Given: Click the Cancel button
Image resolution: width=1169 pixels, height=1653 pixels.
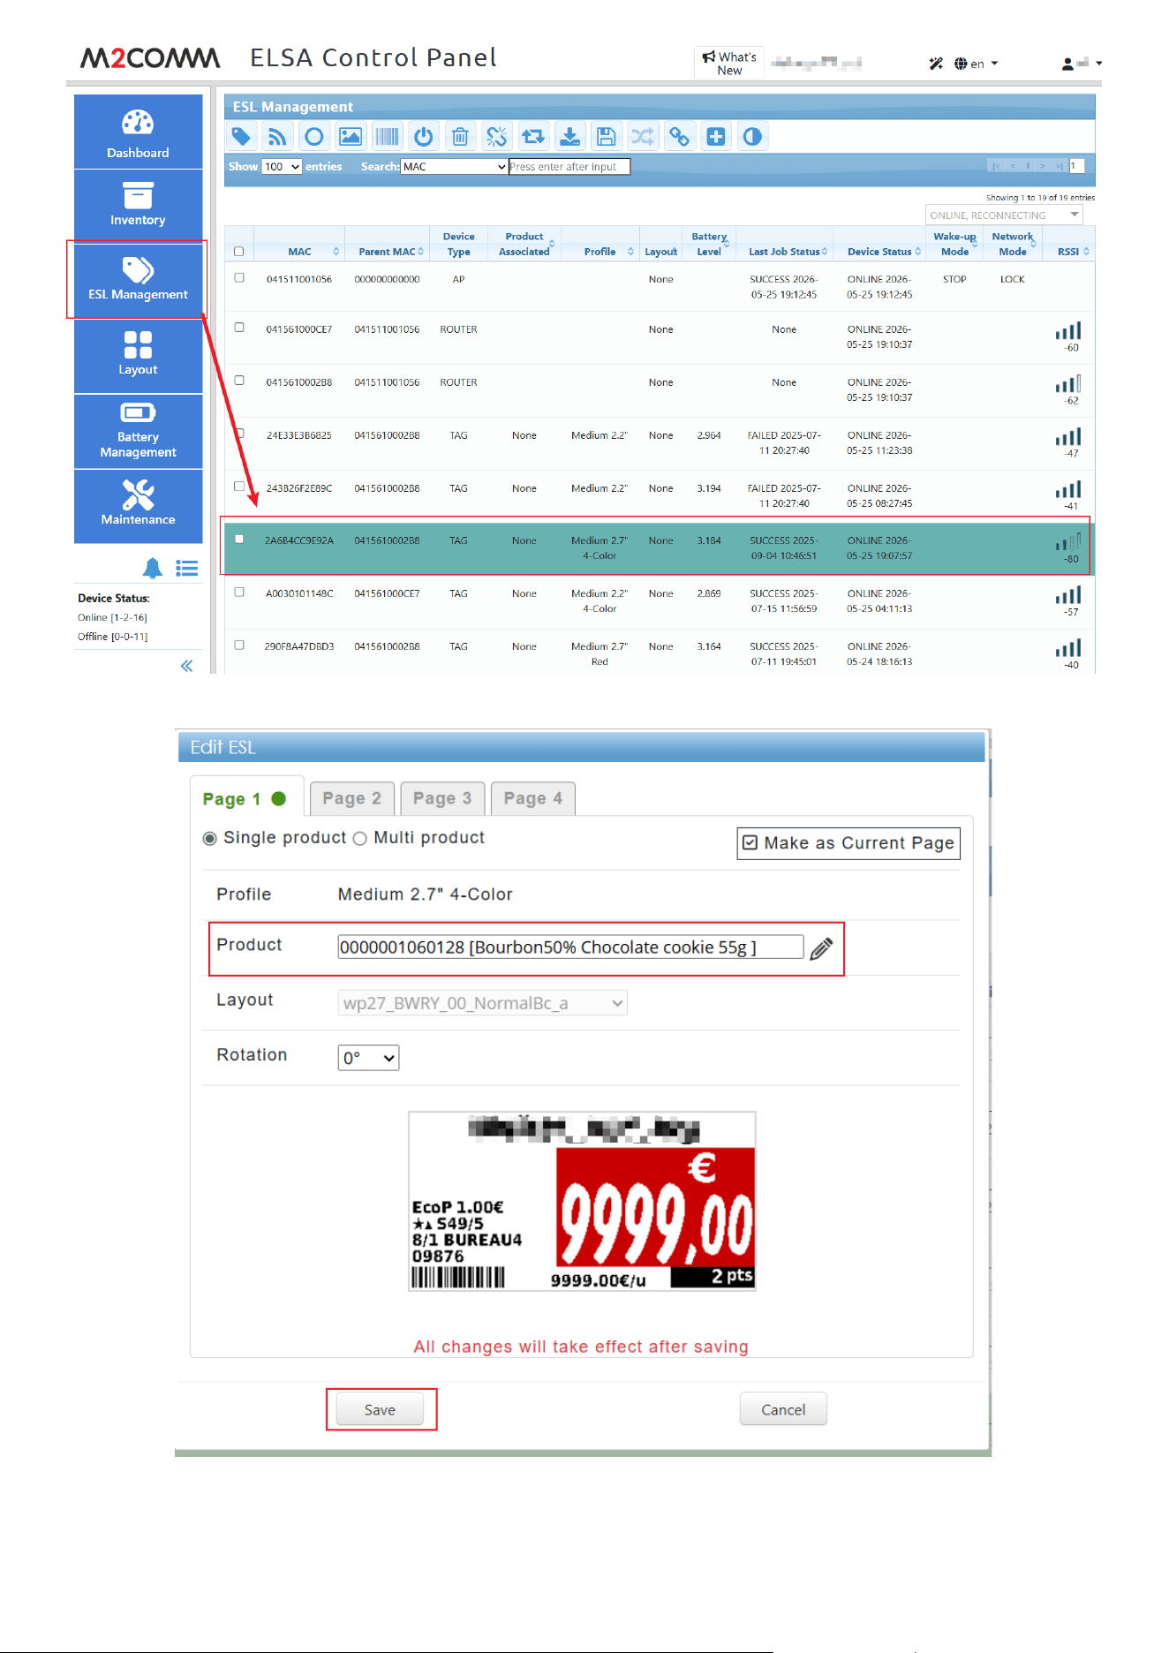Looking at the screenshot, I should click(783, 1410).
